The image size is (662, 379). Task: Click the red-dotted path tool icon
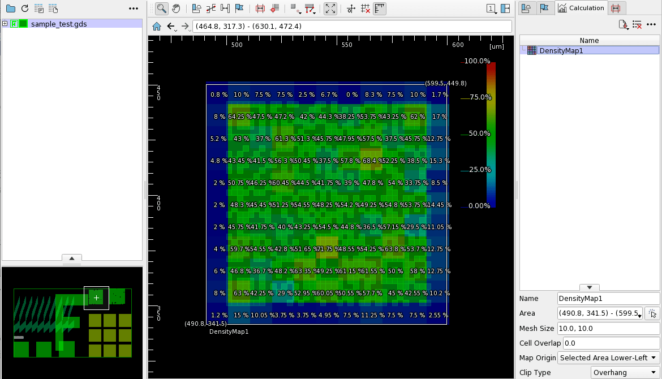tap(210, 8)
